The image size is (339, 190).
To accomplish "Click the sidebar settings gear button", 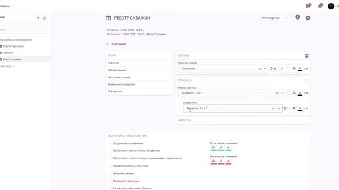I will point(44,18).
